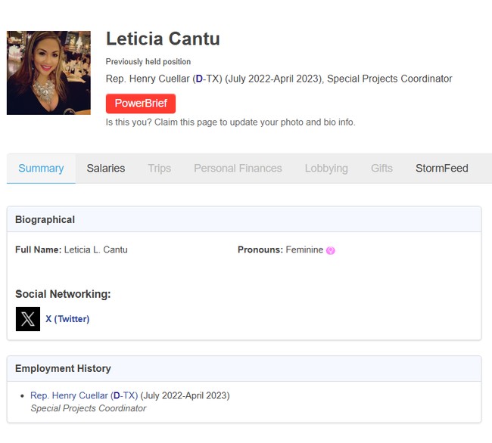Click the bold blue D in the previous position line
This screenshot has width=492, height=443.
[x=199, y=79]
